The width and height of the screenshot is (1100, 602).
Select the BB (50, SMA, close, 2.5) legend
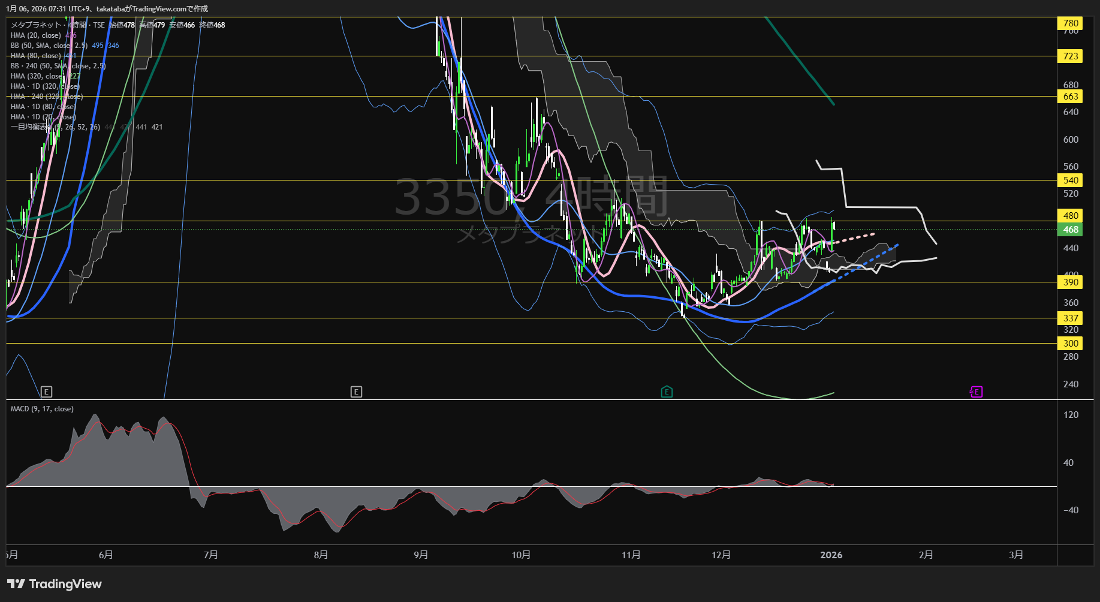(49, 46)
